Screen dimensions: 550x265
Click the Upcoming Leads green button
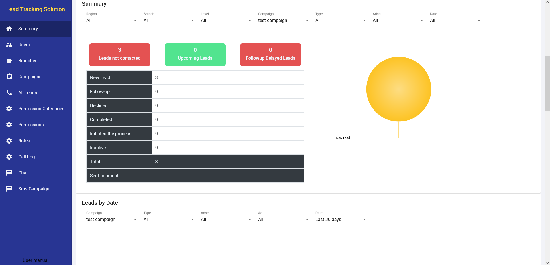point(195,55)
